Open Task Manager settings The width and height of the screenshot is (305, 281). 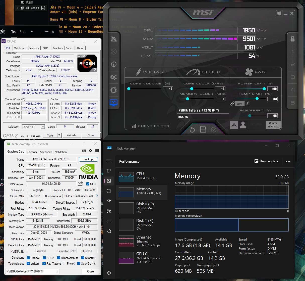pos(109,273)
